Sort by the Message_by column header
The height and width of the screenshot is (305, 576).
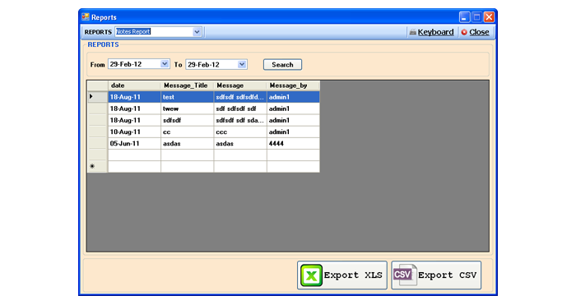click(293, 85)
